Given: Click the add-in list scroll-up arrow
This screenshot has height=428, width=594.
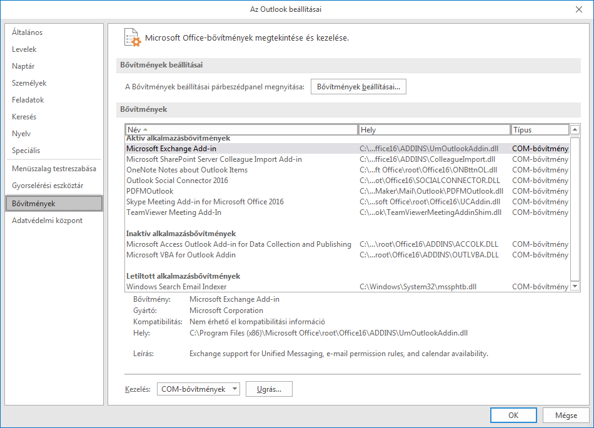Looking at the screenshot, I should [575, 130].
